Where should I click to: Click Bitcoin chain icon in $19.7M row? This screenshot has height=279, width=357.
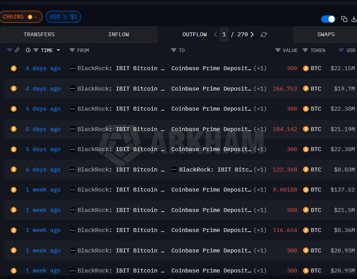14,89
